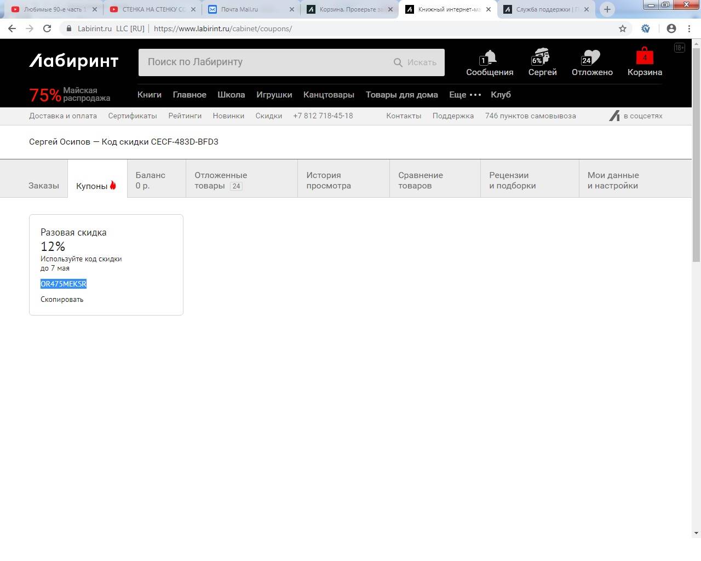Screen dimensions: 701x561
Task: Click phone number +7 812 718-45-18
Action: (323, 116)
